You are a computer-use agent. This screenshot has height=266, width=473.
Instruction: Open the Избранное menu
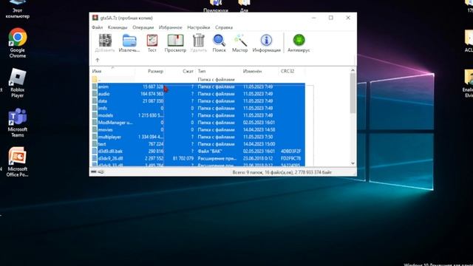[x=171, y=27]
